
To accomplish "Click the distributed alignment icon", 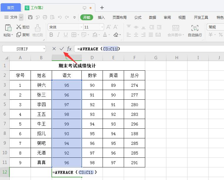I will (158, 35).
